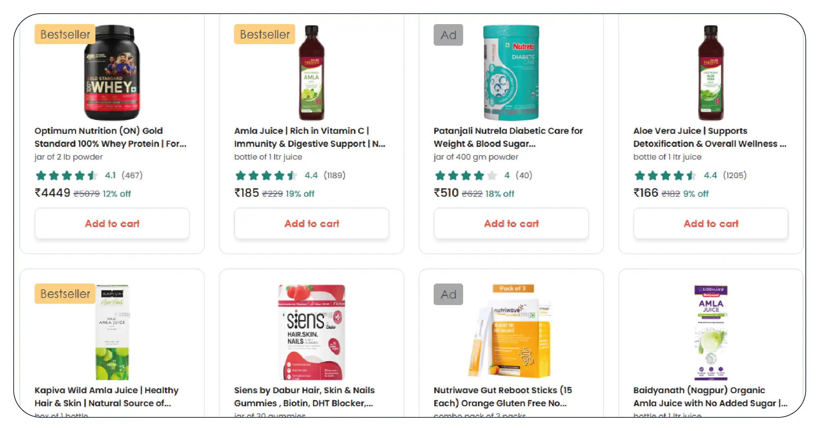Open Patanjali Nutrela Diabetic Care title link
The width and height of the screenshot is (820, 431).
(x=508, y=137)
